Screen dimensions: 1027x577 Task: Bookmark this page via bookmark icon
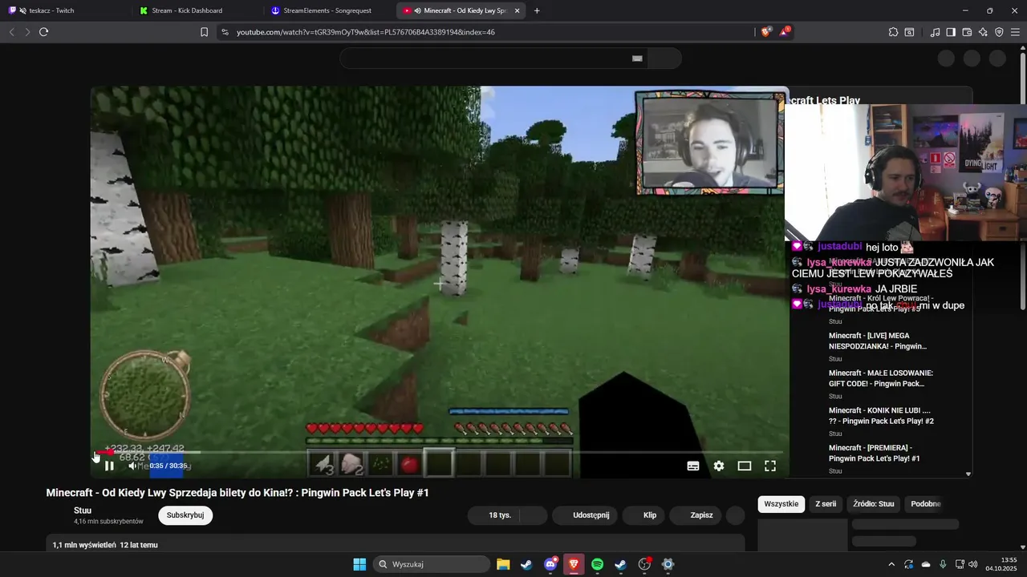[x=205, y=32]
